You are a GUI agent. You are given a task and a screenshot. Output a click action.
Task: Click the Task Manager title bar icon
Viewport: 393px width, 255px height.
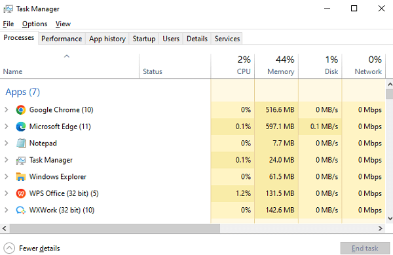click(8, 9)
